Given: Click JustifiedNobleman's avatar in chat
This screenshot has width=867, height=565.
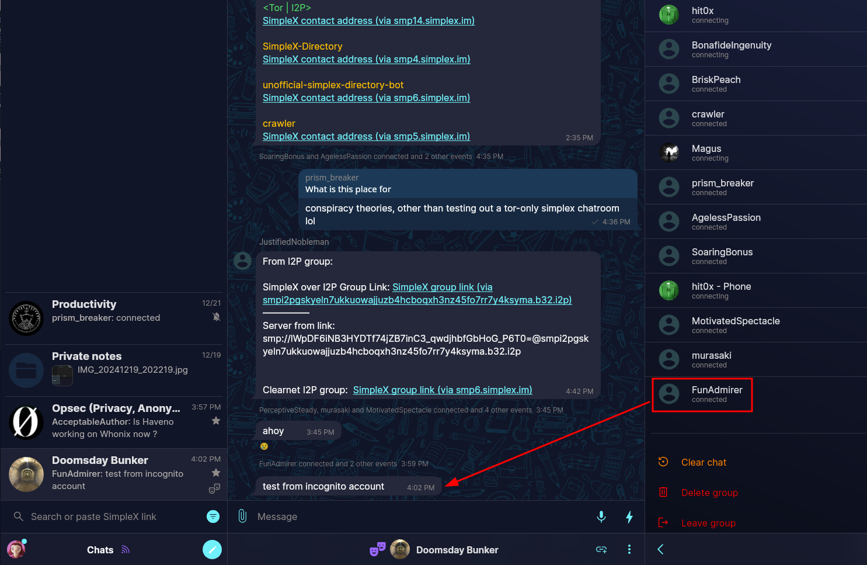Looking at the screenshot, I should tap(242, 261).
